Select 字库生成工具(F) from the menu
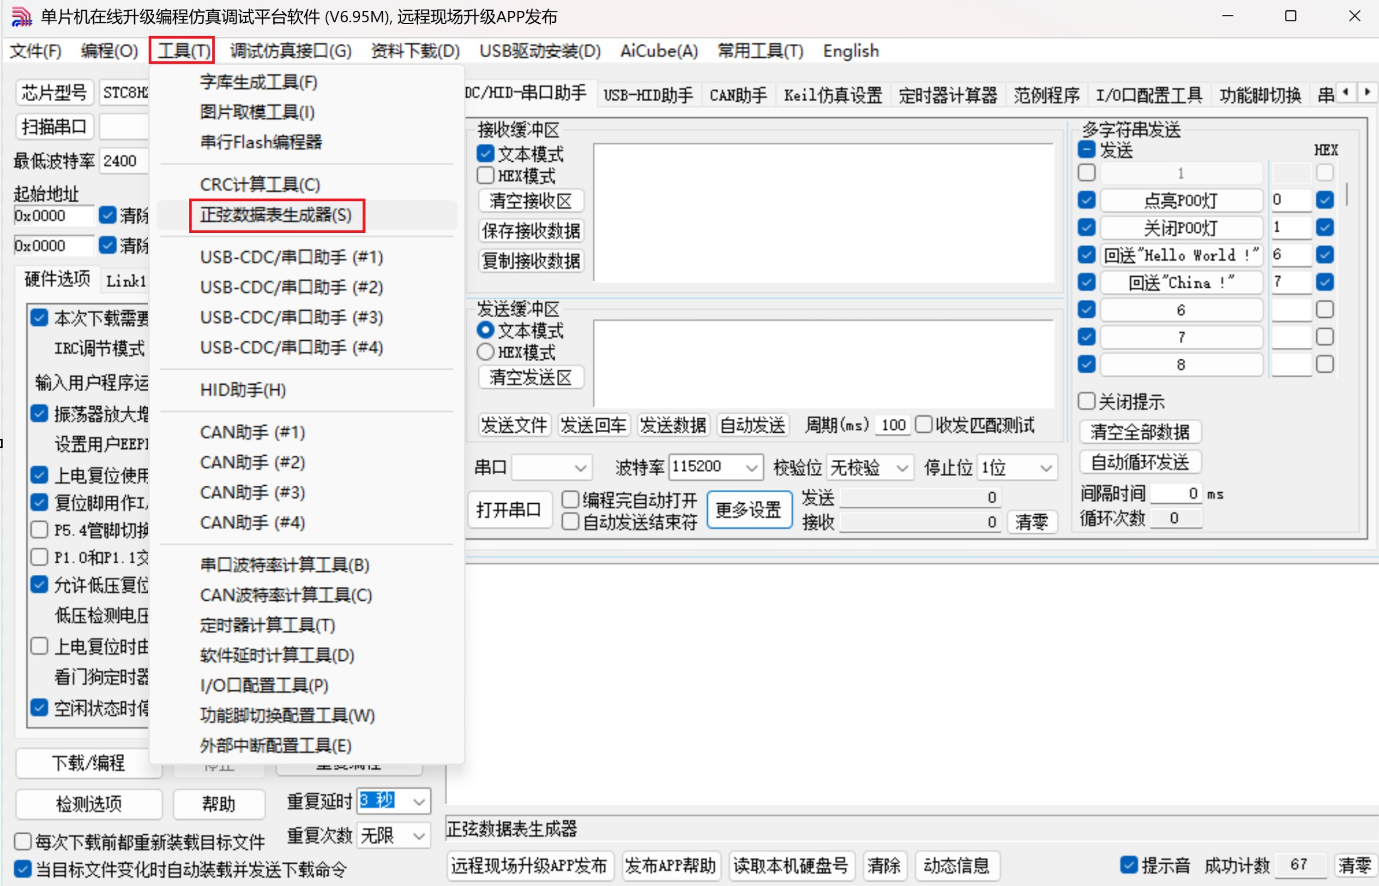This screenshot has width=1379, height=886. [259, 82]
